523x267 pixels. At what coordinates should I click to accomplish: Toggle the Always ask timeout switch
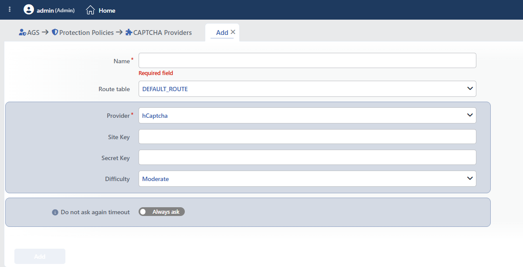(162, 212)
